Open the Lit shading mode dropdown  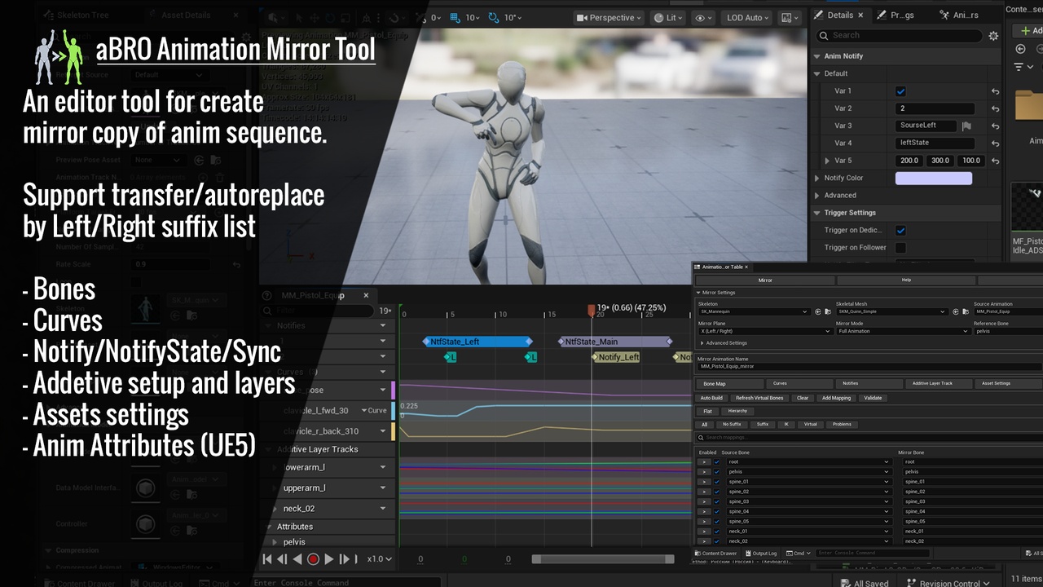coord(669,18)
